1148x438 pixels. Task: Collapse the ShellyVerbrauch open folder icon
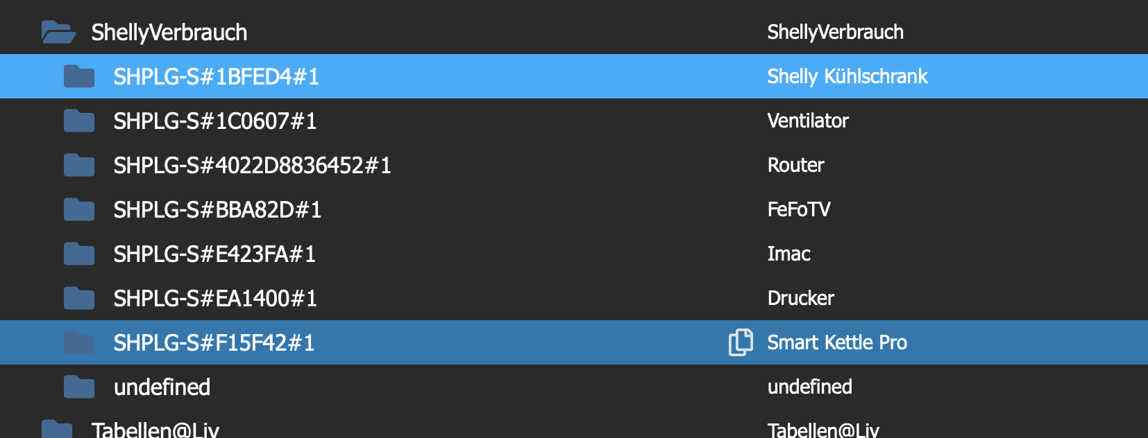pyautogui.click(x=58, y=32)
